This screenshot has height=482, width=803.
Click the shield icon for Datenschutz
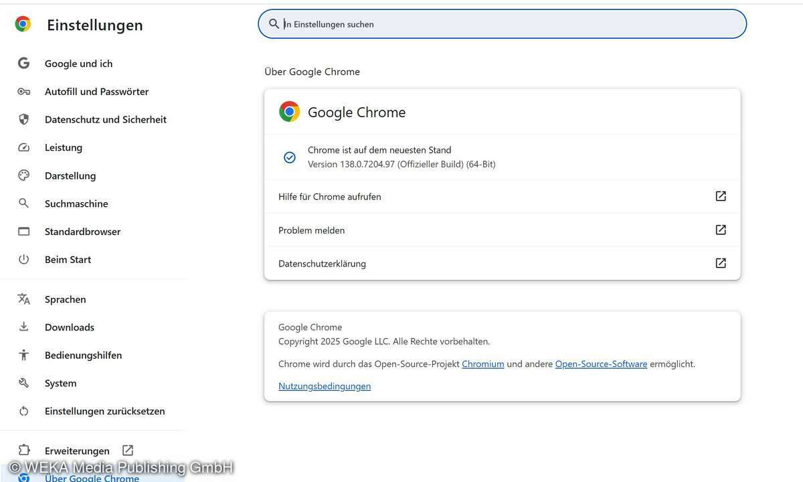(x=24, y=120)
